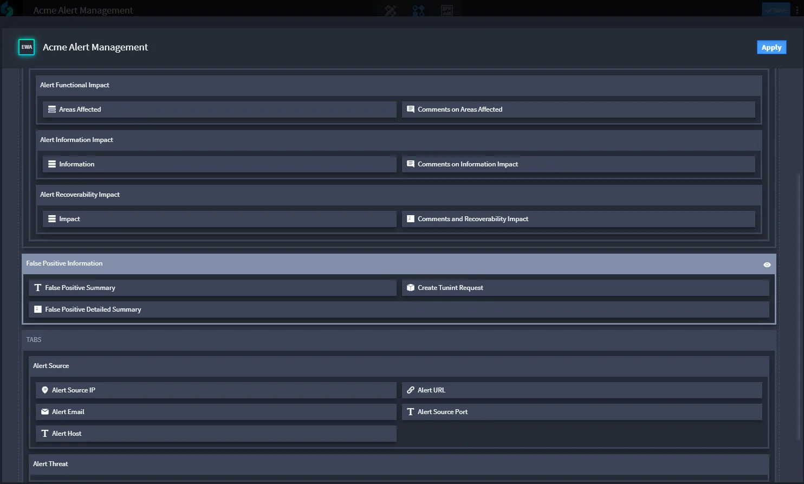Select the Comments on Information Impact field
The image size is (804, 484).
[579, 164]
